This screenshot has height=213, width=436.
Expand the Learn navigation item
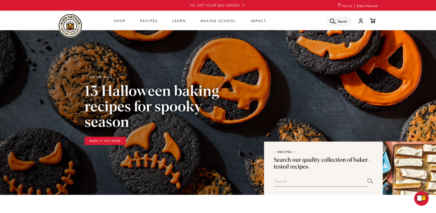[179, 21]
